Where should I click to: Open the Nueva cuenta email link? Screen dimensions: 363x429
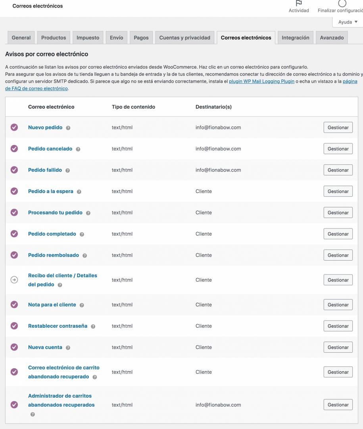(45, 347)
